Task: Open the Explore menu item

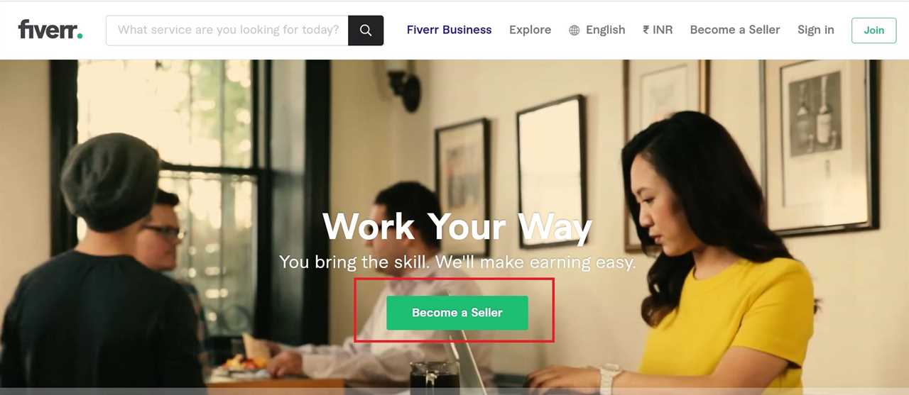Action: coord(530,30)
